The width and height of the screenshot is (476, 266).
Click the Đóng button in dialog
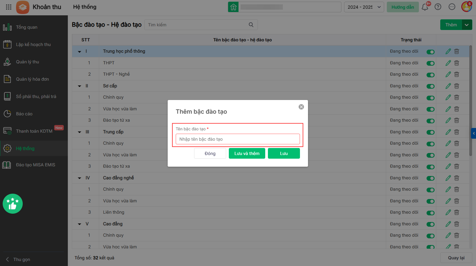tap(210, 153)
